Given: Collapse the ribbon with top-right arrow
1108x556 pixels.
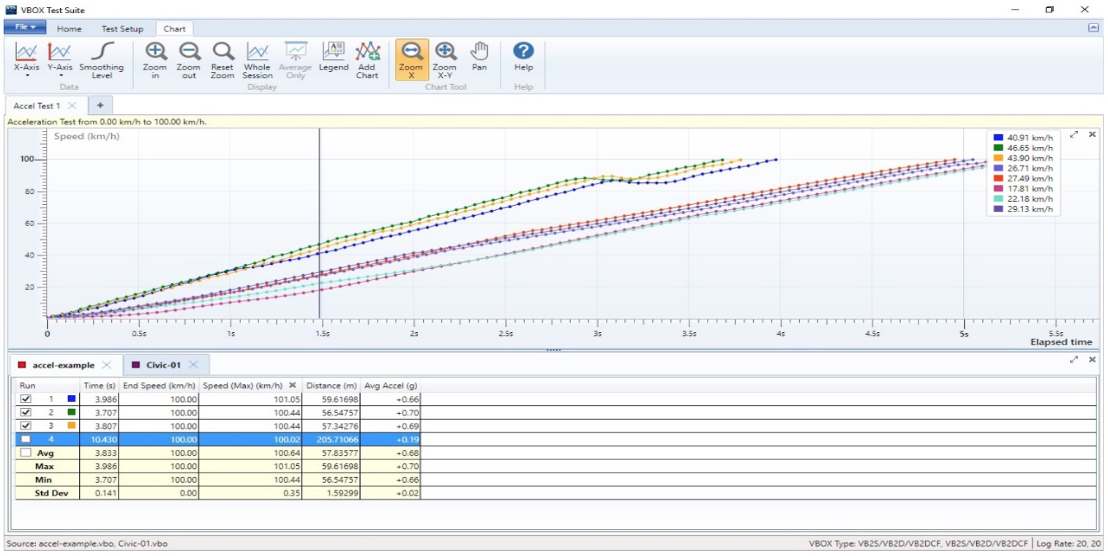Looking at the screenshot, I should click(1093, 28).
